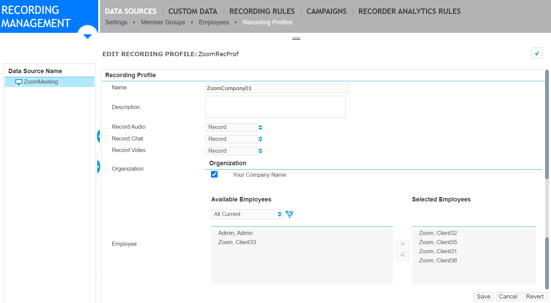Click the Cancel button
This screenshot has width=551, height=303.
coord(508,297)
